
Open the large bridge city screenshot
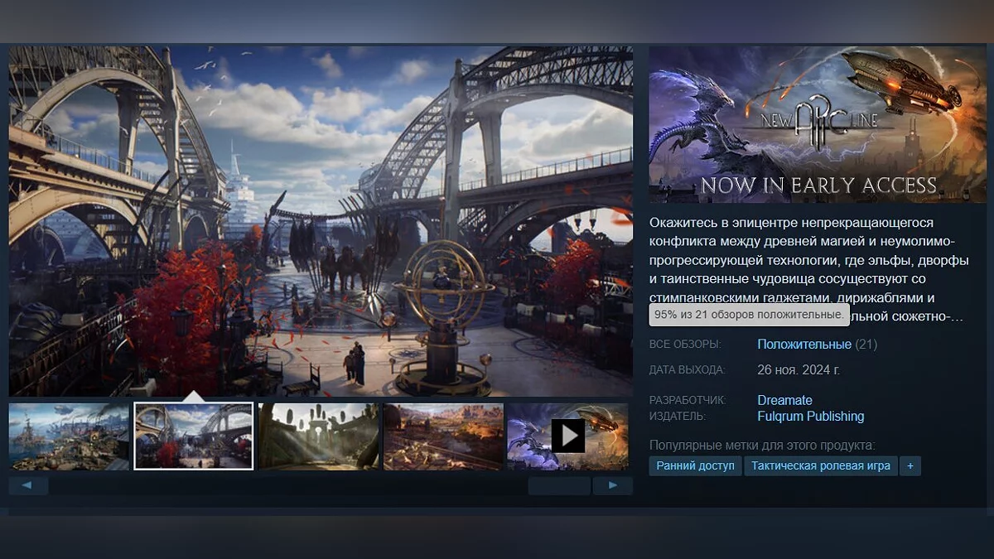coord(321,221)
